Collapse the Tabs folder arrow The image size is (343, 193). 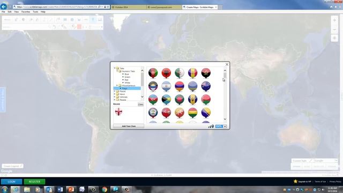(x=115, y=68)
